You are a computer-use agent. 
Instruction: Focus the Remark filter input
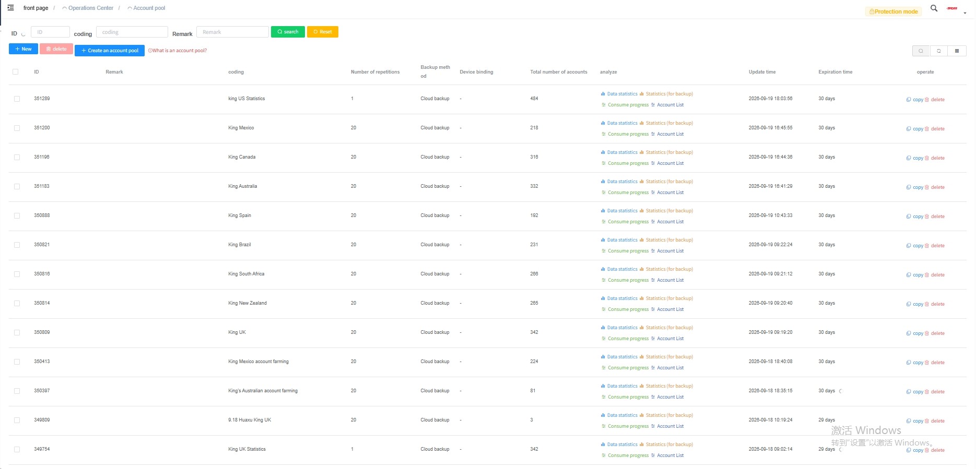[232, 32]
